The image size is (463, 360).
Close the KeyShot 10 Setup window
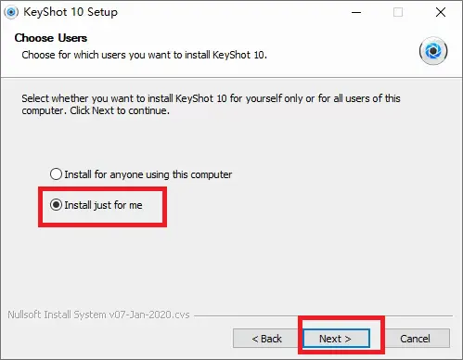point(440,12)
